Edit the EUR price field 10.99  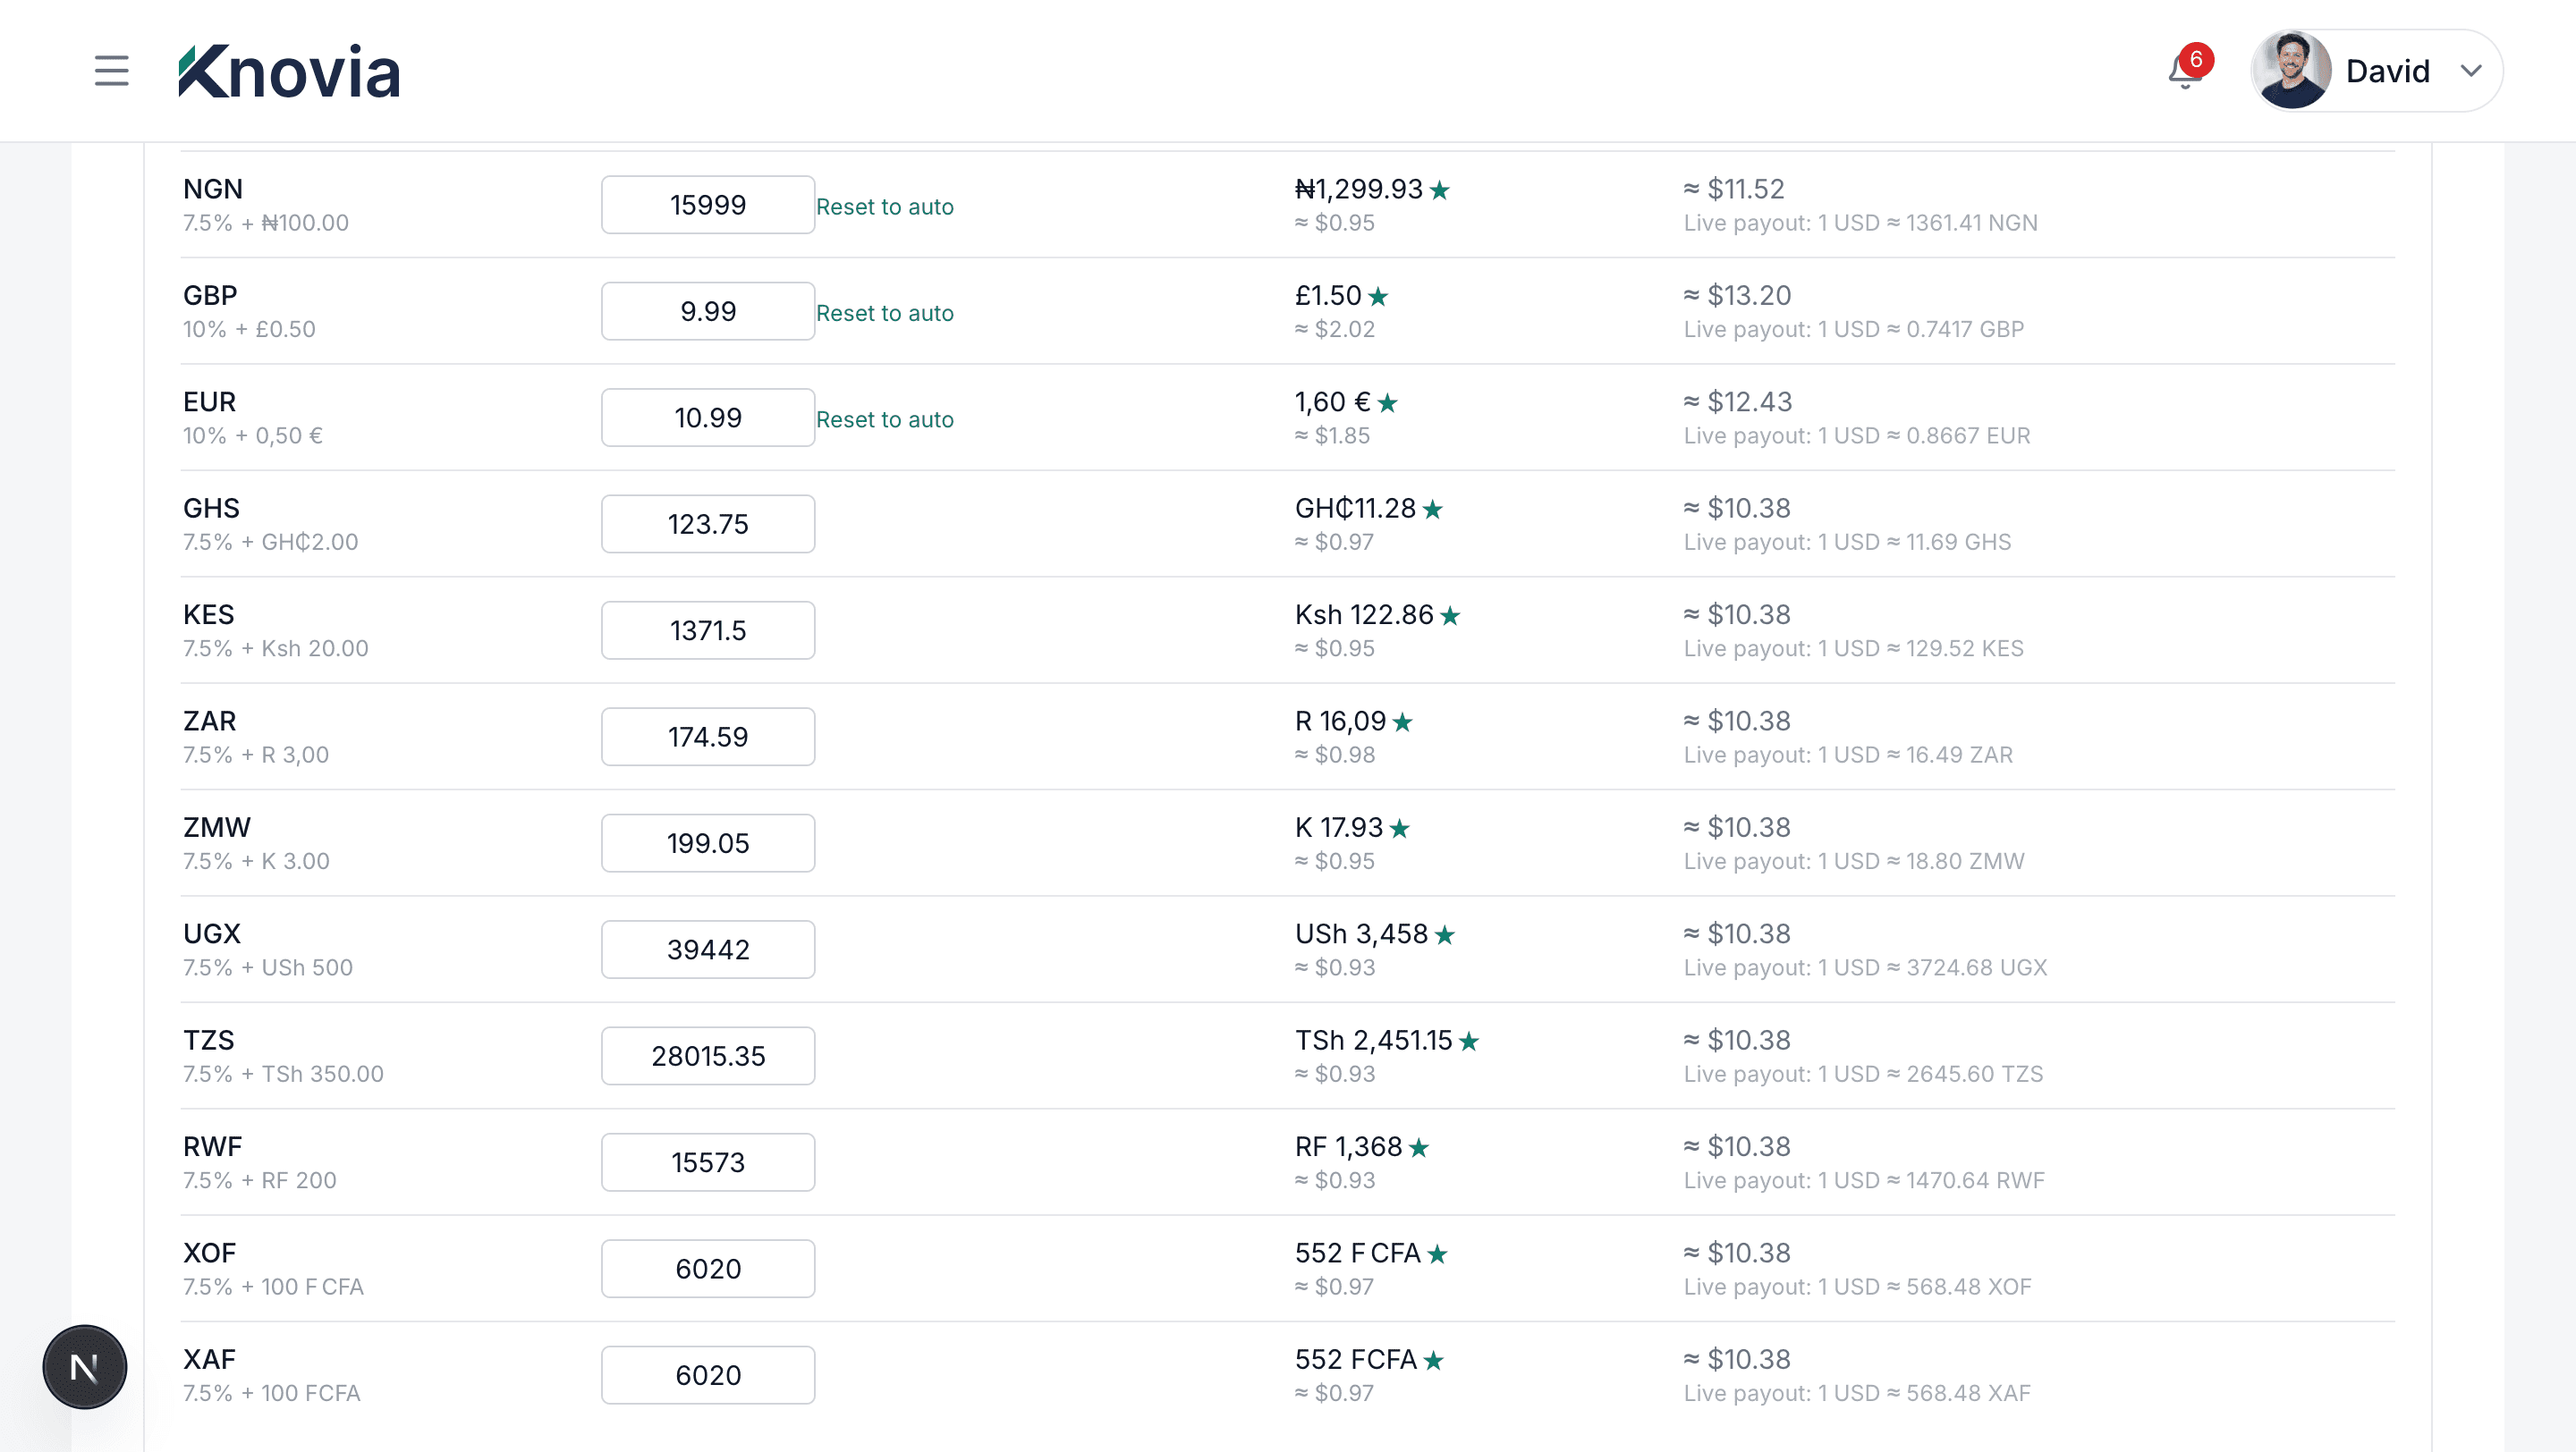point(708,418)
